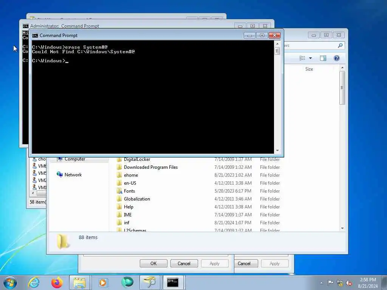Open the clock showing 2:58 PM
Image resolution: width=387 pixels, height=290 pixels.
coord(368,283)
